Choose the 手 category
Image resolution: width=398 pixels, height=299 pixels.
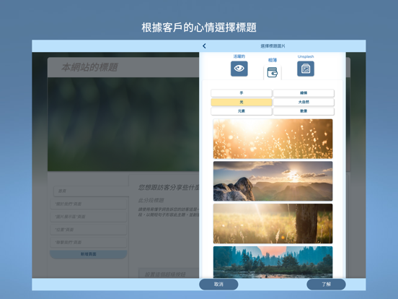[x=242, y=93]
